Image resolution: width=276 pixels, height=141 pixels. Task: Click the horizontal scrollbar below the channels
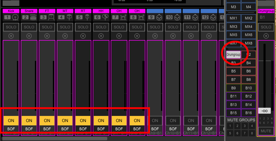pyautogui.click(x=54, y=138)
